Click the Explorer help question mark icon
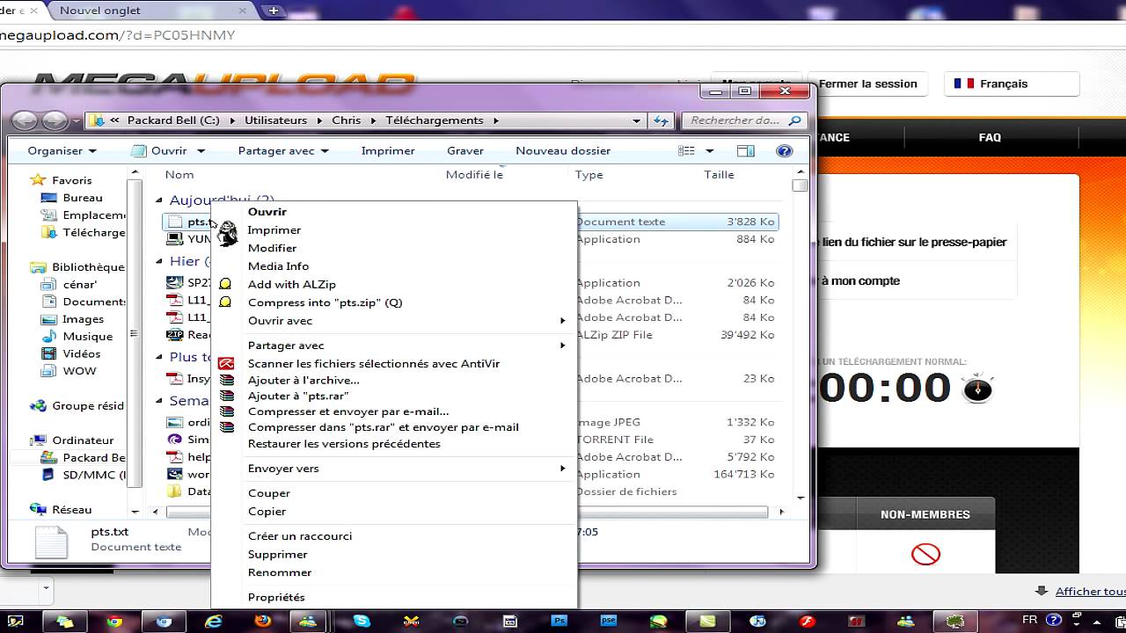This screenshot has width=1126, height=633. [785, 151]
